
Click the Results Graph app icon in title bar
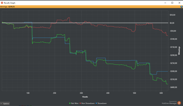[x=2, y=3]
